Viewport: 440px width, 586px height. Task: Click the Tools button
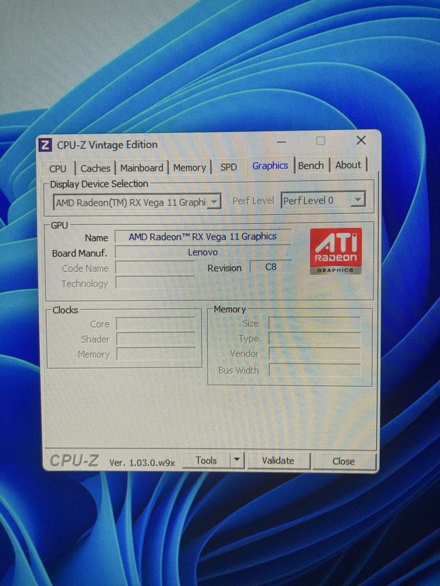[x=206, y=461]
